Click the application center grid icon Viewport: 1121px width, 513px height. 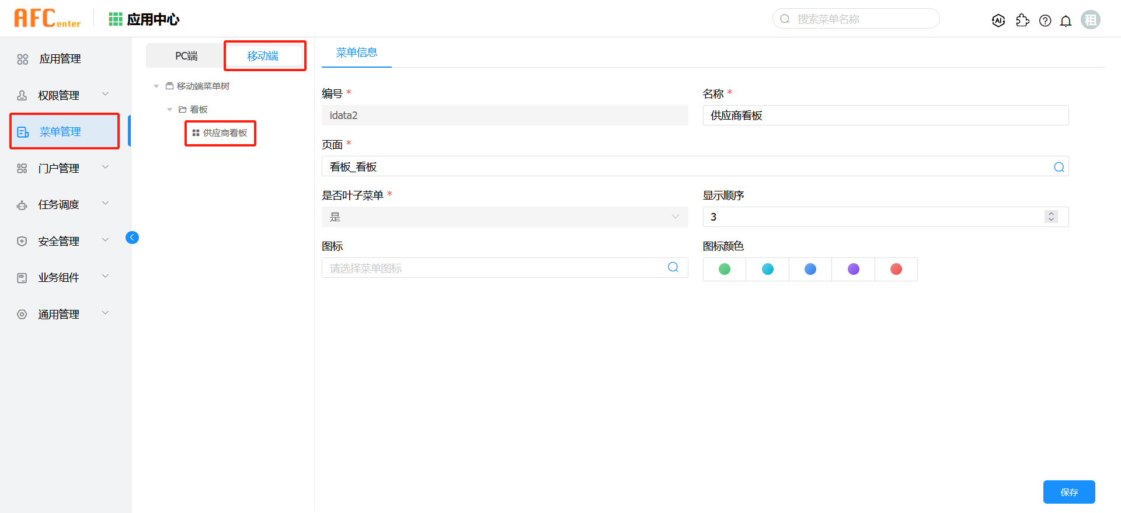(116, 19)
